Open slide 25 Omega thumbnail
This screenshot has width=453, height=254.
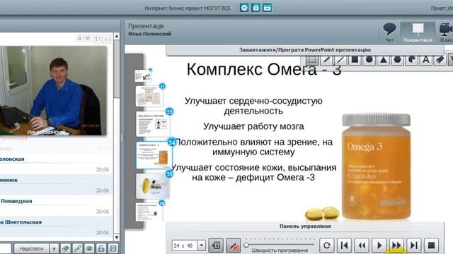(x=153, y=186)
